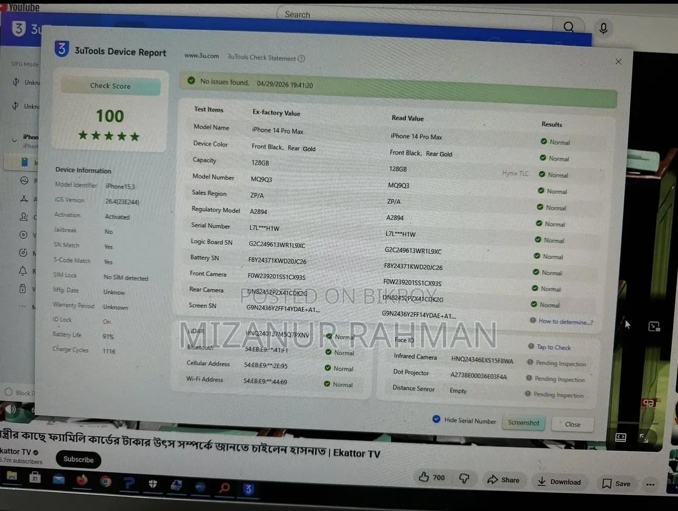Click the Bluetooth address 54:EB:E9:**:41:F1

(266, 350)
